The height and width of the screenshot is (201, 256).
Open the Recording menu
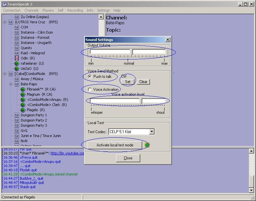point(75,10)
